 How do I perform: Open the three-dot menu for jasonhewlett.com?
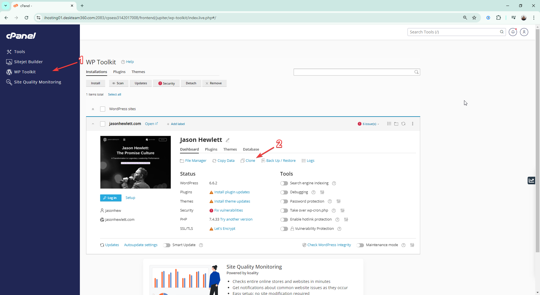click(413, 124)
